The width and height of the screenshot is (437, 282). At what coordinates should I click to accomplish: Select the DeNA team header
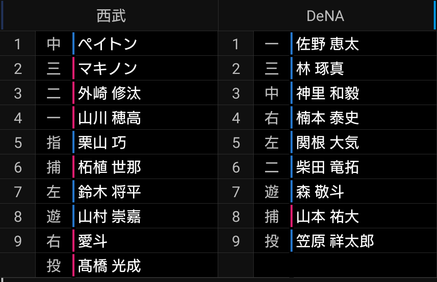[325, 16]
